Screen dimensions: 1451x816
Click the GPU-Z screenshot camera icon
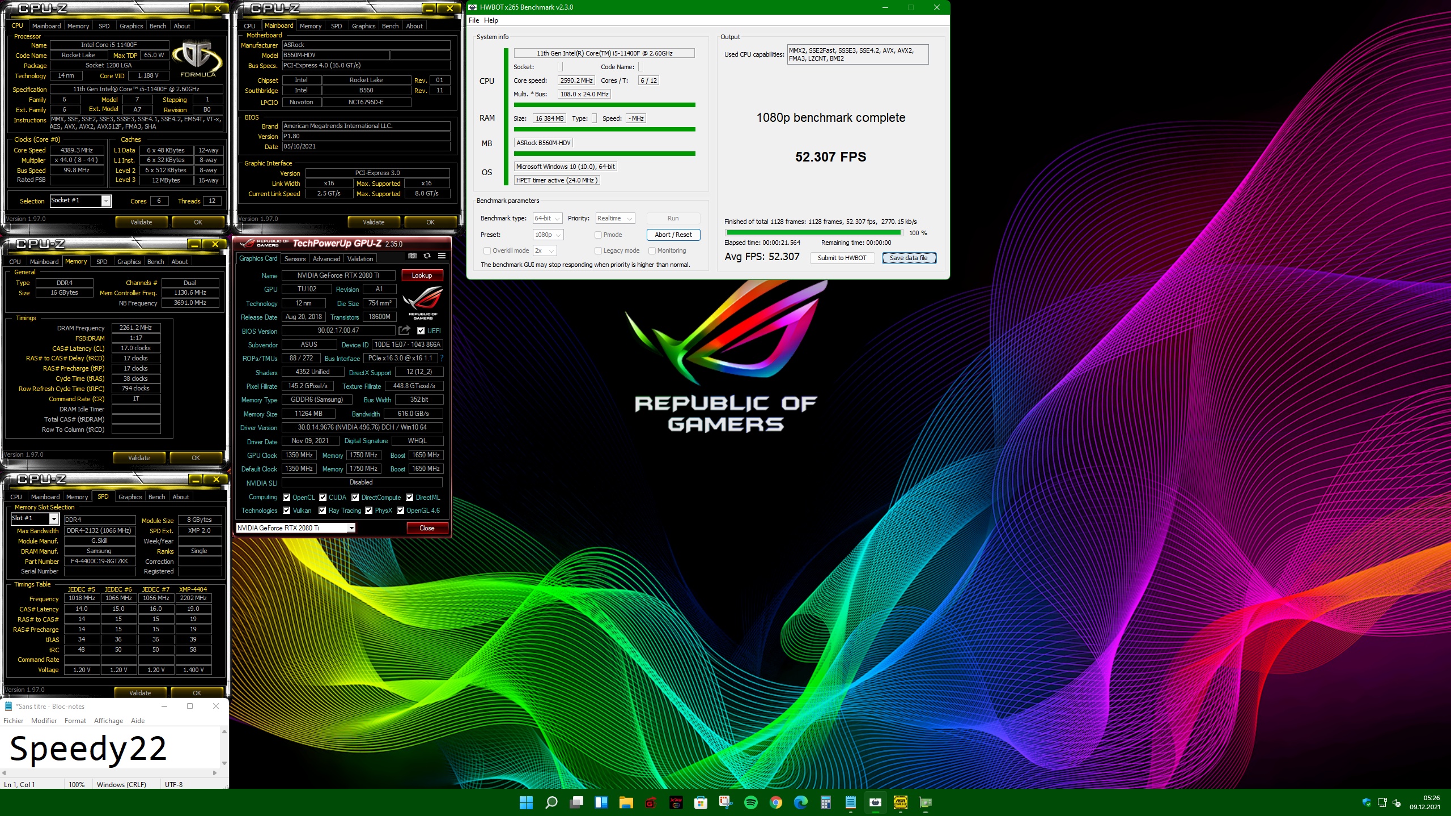point(412,256)
